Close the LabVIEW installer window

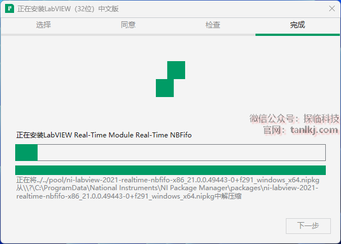pos(332,8)
